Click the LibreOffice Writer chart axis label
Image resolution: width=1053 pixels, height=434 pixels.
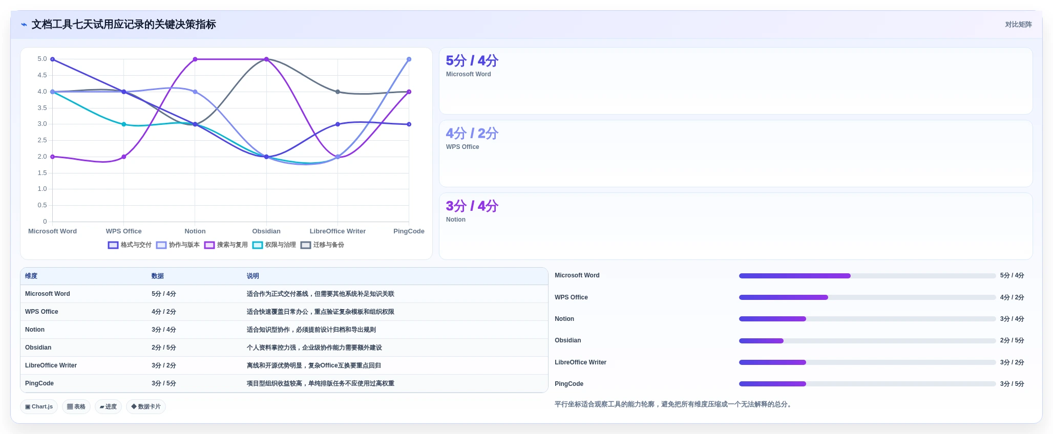(338, 231)
